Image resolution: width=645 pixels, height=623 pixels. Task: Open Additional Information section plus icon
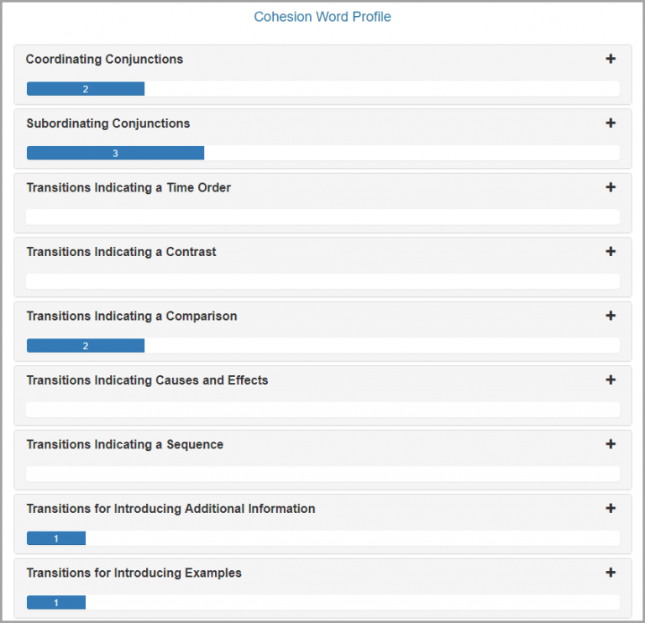point(611,509)
